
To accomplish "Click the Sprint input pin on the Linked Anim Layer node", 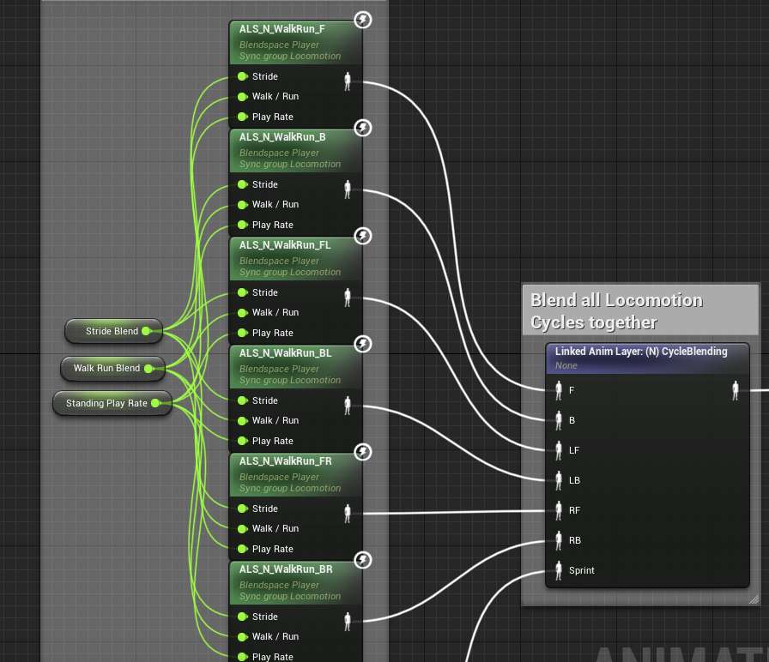I will click(x=559, y=570).
